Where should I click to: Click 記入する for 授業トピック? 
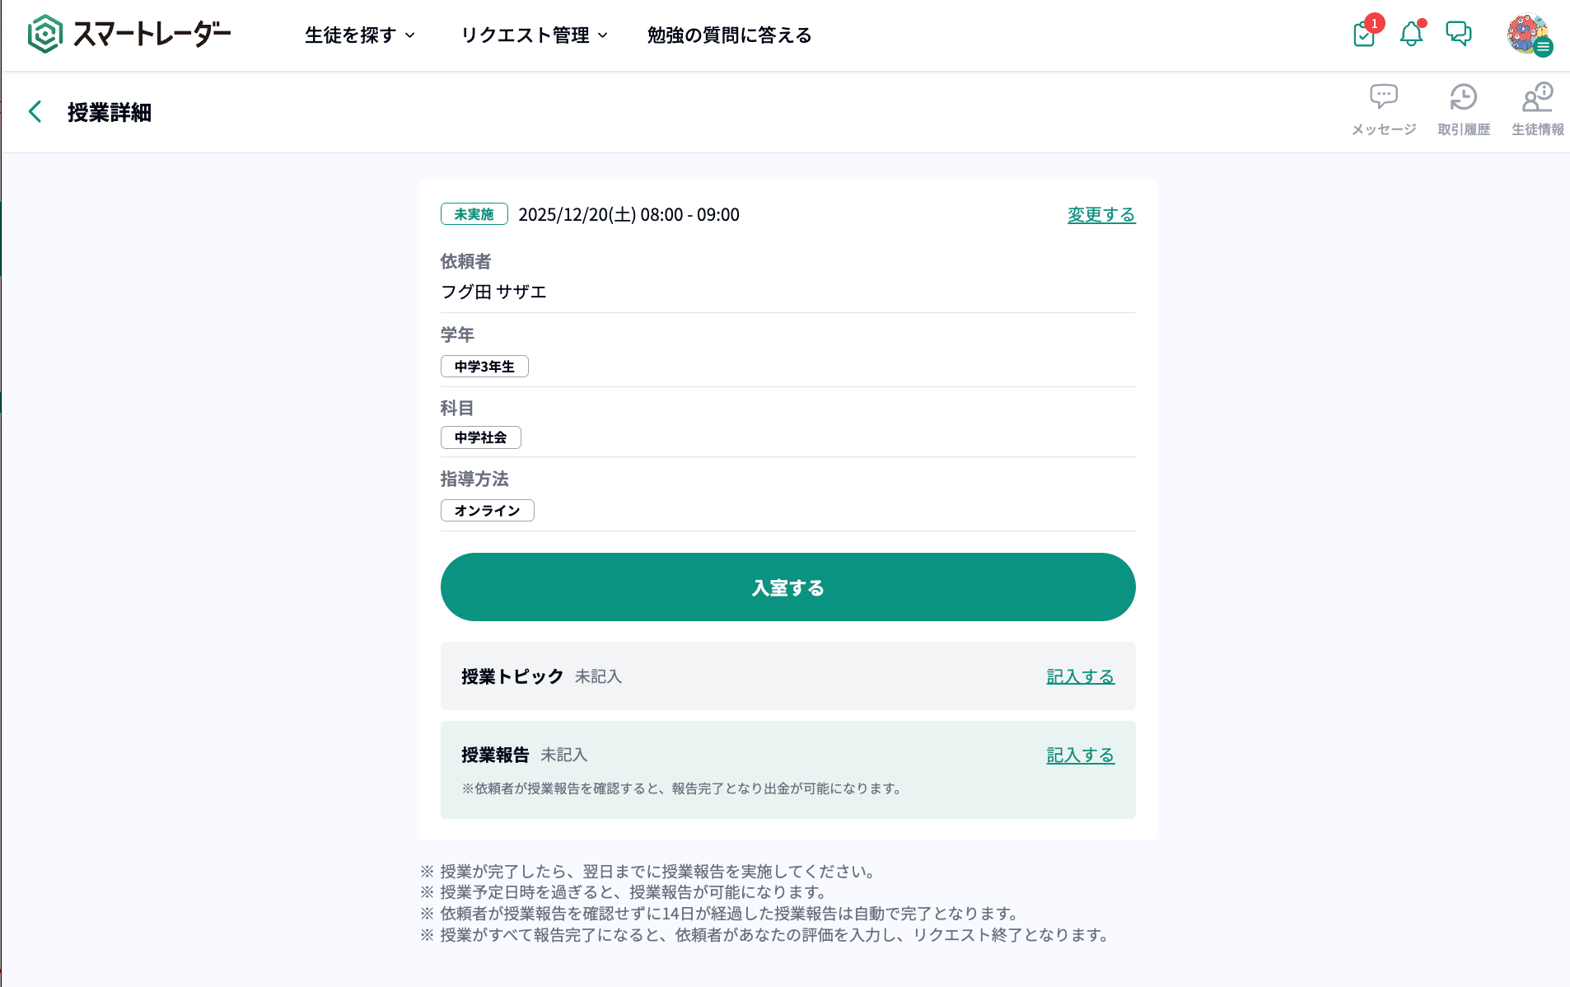click(1080, 676)
